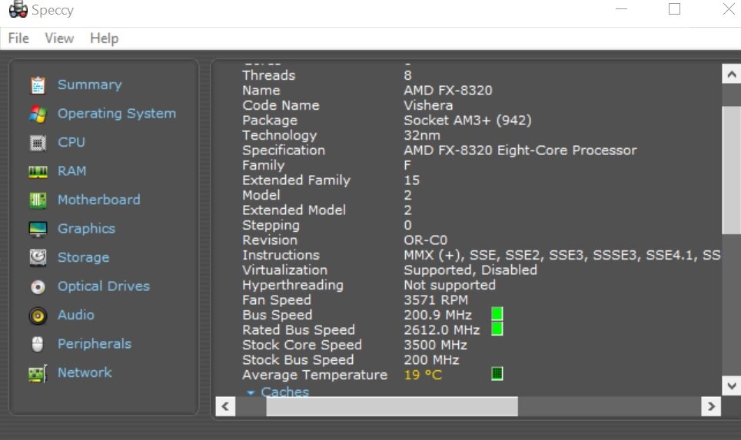Click the vertical scrollbar down arrow

pos(731,385)
